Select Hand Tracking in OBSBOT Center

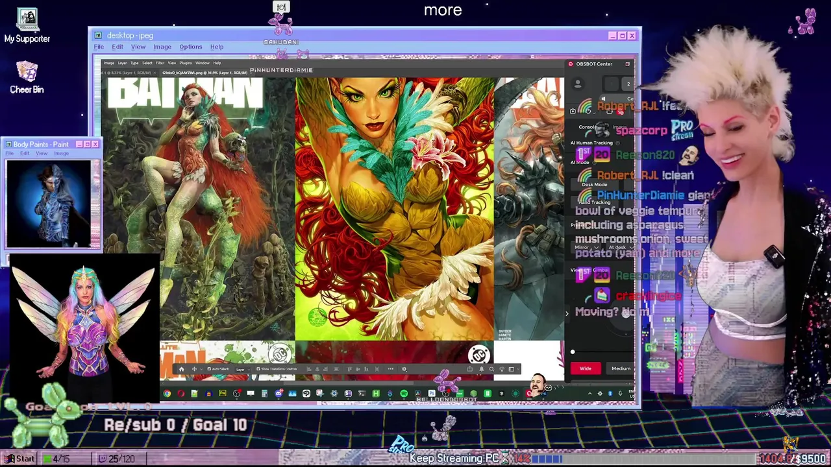point(595,202)
